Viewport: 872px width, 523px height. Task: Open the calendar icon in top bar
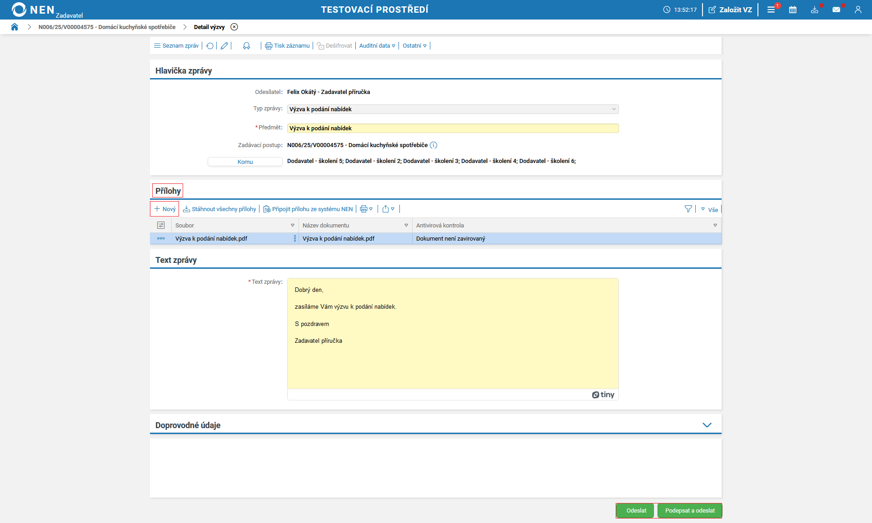coord(792,10)
